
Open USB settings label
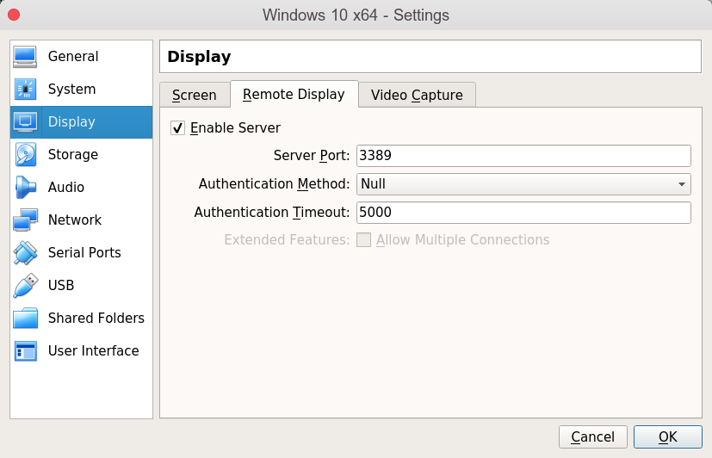[61, 285]
